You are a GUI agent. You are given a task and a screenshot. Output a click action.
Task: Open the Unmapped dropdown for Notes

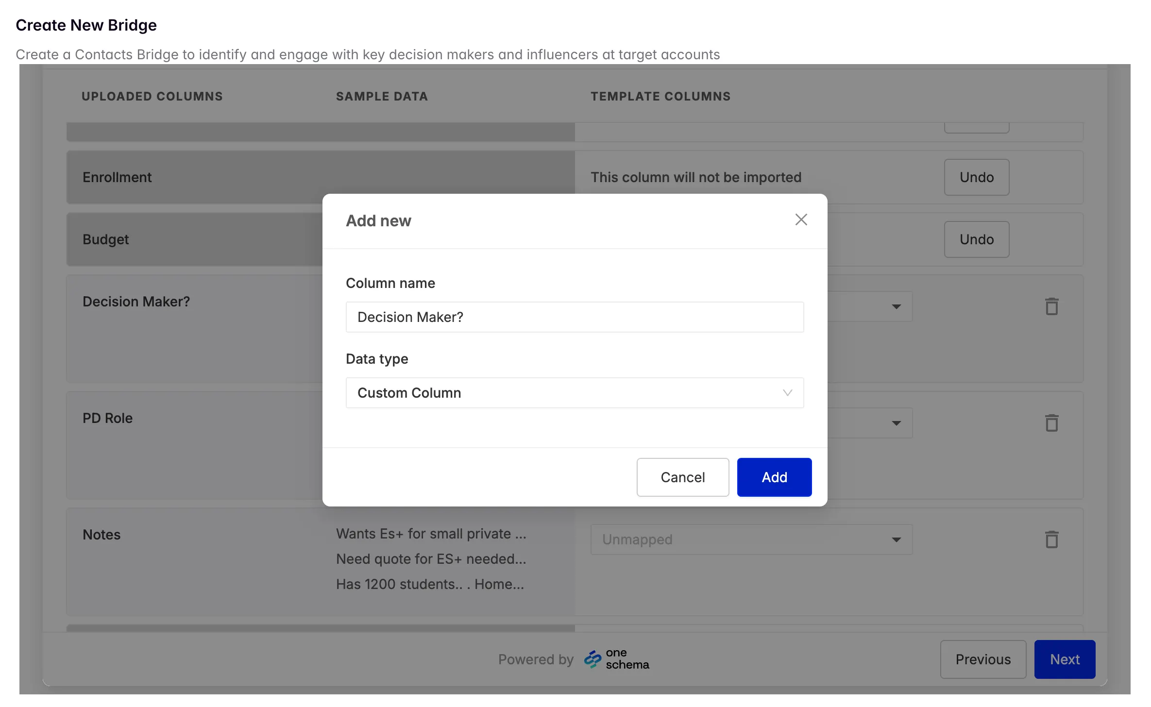751,539
